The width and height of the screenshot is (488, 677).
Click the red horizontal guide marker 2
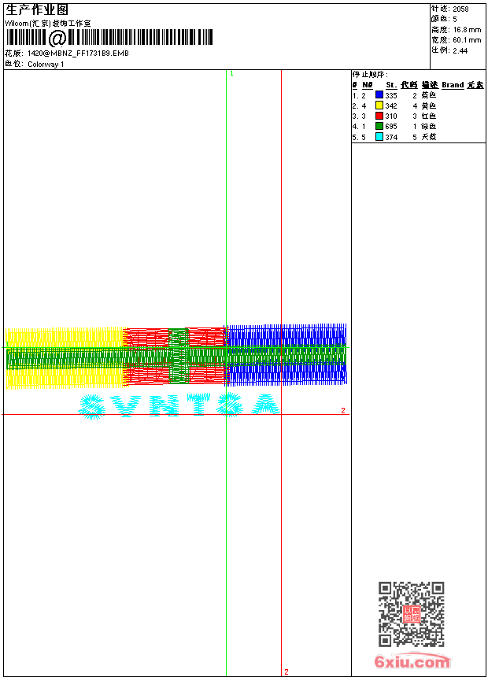coord(343,410)
